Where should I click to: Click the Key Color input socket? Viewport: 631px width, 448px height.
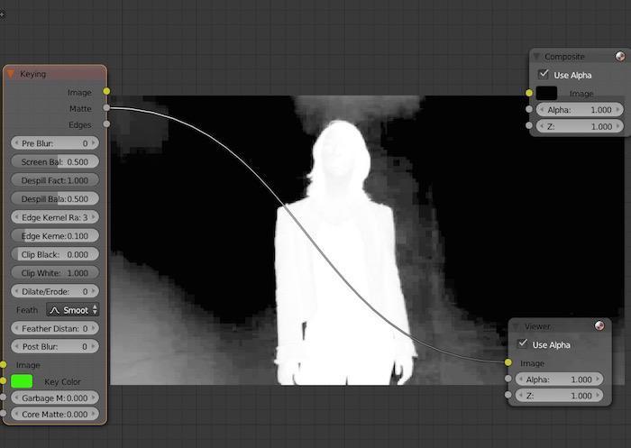4,380
